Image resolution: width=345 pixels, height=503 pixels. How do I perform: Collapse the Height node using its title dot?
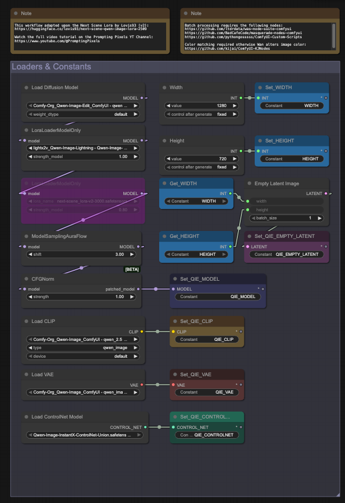click(164, 141)
